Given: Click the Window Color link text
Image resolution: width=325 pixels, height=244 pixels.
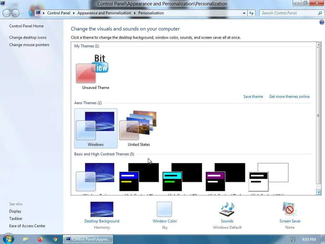Looking at the screenshot, I should point(165,221).
